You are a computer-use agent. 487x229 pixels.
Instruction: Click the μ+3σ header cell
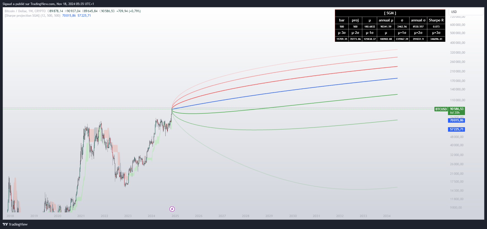[x=436, y=33]
